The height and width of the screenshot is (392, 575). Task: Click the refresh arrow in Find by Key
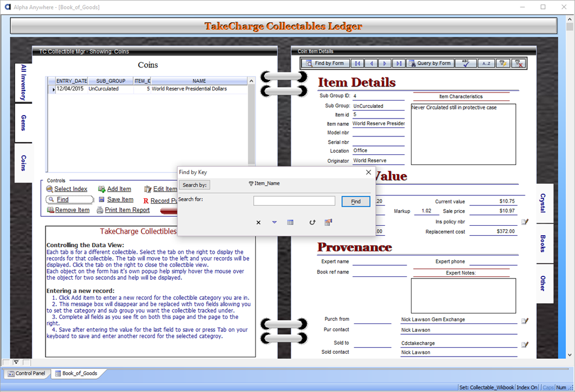pyautogui.click(x=313, y=222)
